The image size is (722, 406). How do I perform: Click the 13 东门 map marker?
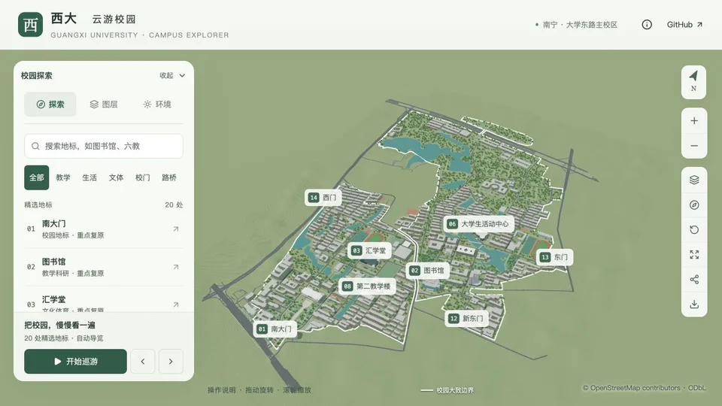click(x=554, y=257)
